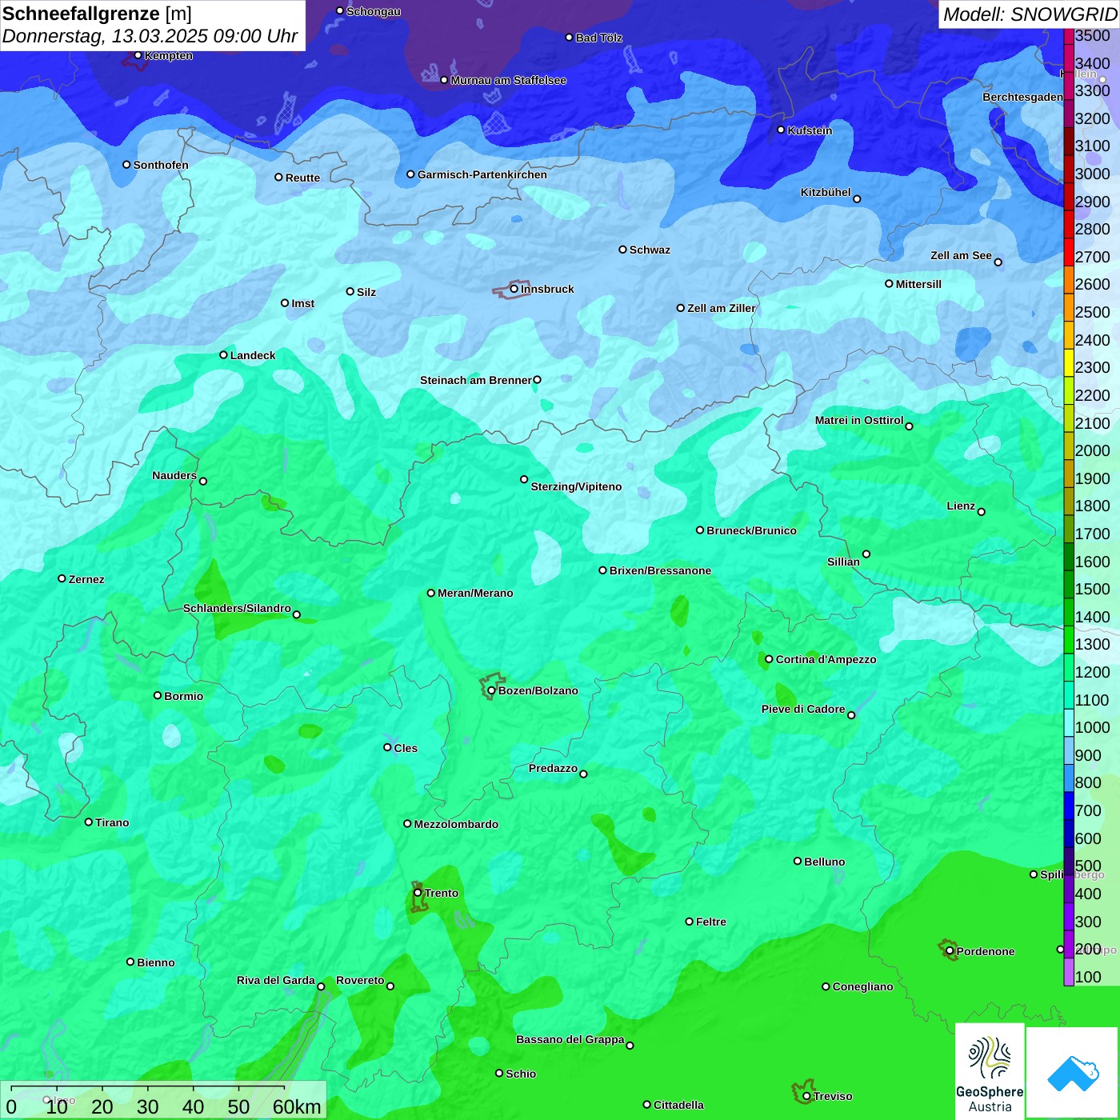Screen dimensions: 1120x1120
Task: Click the Cortina d'Ampezzo location dot
Action: [x=769, y=659]
